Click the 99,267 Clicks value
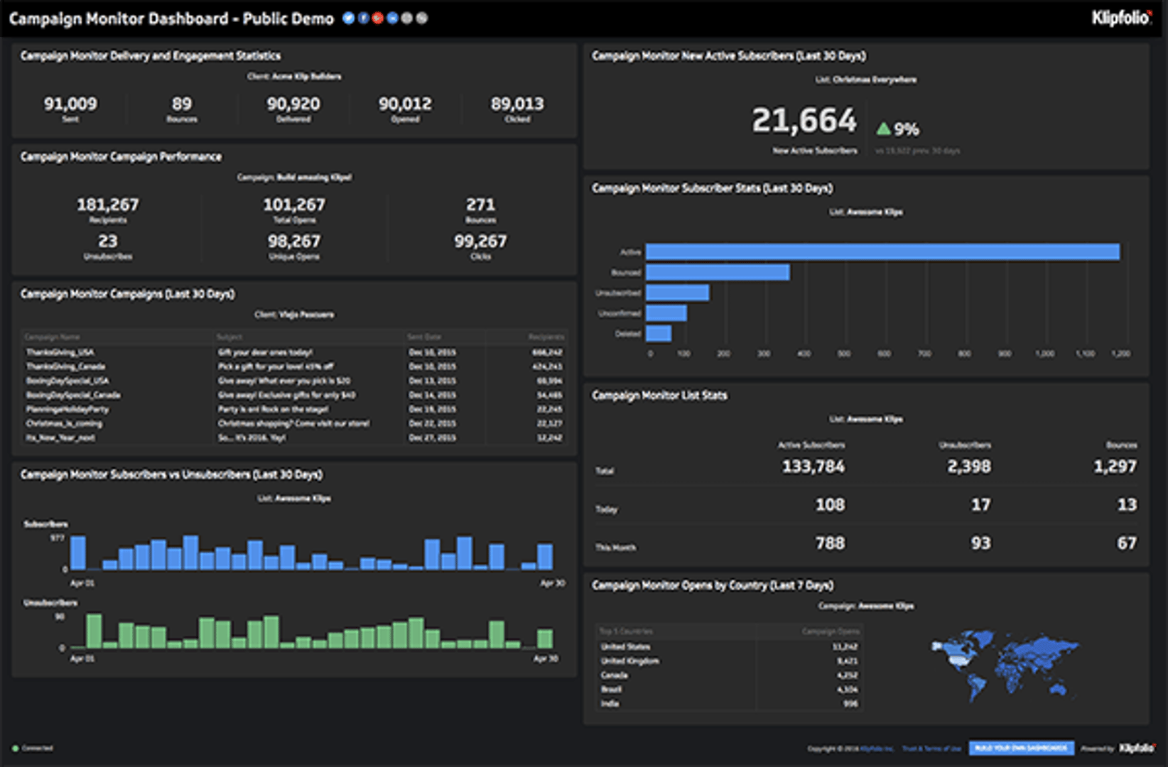Screen dimensions: 1168x767 [480, 241]
